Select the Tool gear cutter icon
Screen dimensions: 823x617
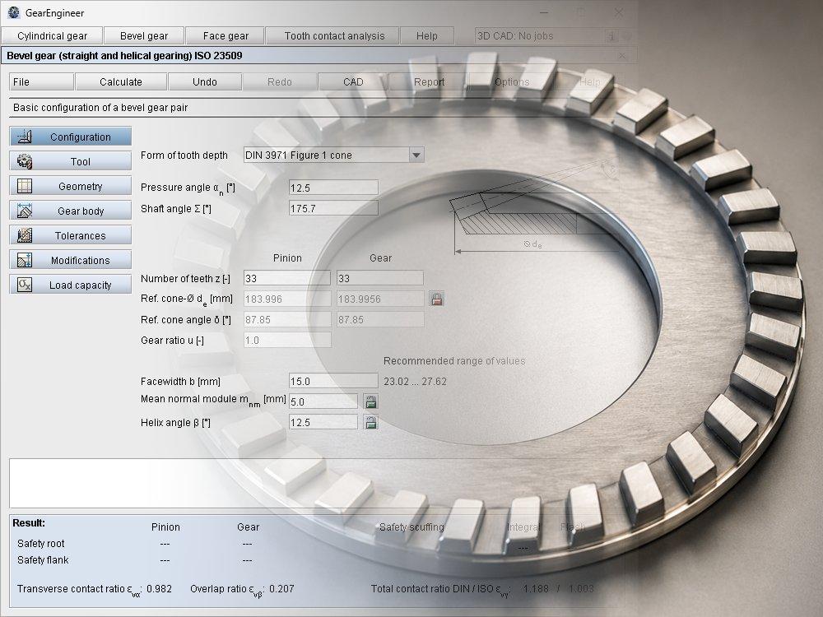25,161
